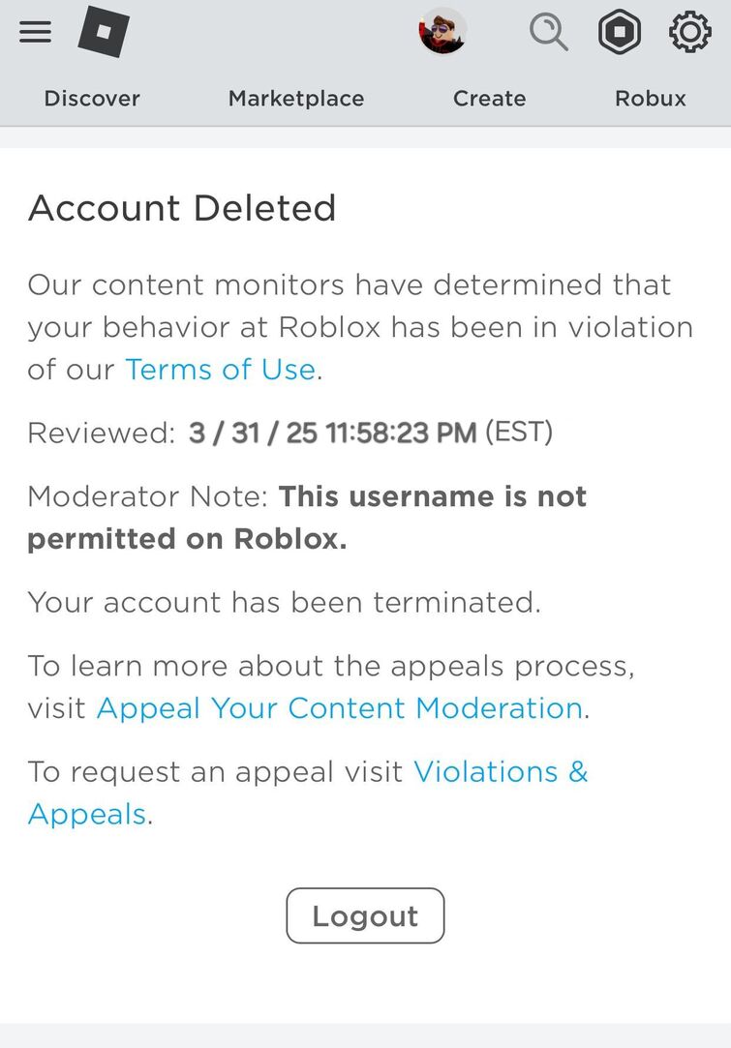Click the 'Our content monitors' paragraph text
Screen dimensions: 731x1048
349,306
